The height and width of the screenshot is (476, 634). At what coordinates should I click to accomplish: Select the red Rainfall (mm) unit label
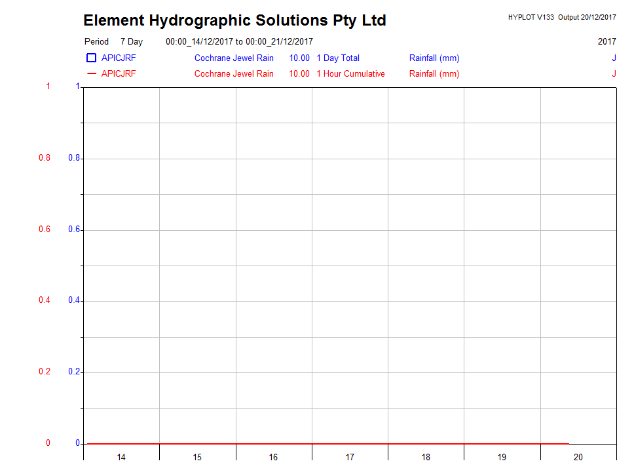click(434, 74)
